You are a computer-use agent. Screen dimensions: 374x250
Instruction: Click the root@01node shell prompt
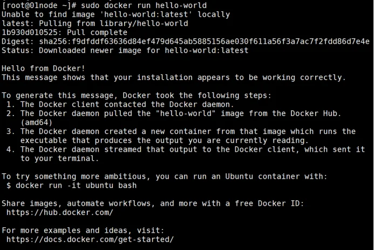(39, 5)
